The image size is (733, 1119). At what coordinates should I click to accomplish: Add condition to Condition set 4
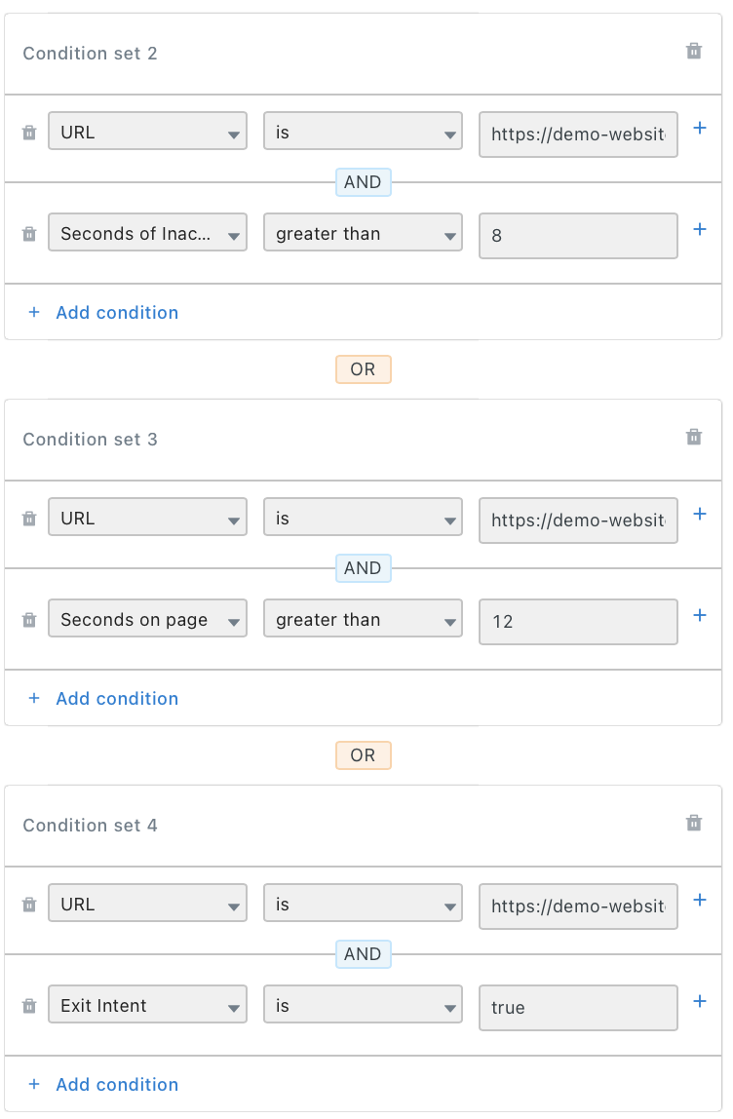tap(103, 1085)
